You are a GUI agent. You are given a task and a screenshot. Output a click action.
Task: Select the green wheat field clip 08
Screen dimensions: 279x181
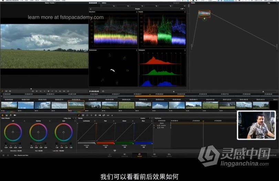(126, 105)
